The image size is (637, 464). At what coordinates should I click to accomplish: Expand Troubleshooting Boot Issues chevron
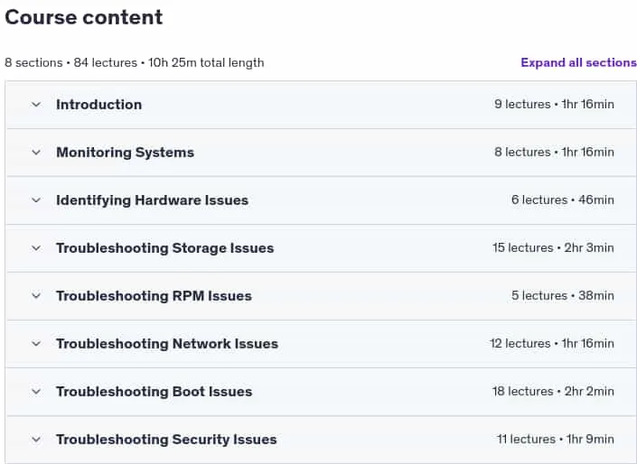(36, 392)
